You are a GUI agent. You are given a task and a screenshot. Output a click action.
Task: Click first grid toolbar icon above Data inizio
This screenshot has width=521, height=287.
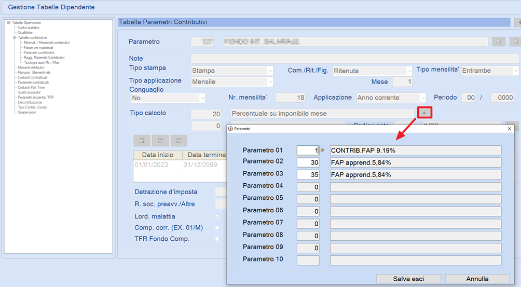pyautogui.click(x=142, y=141)
